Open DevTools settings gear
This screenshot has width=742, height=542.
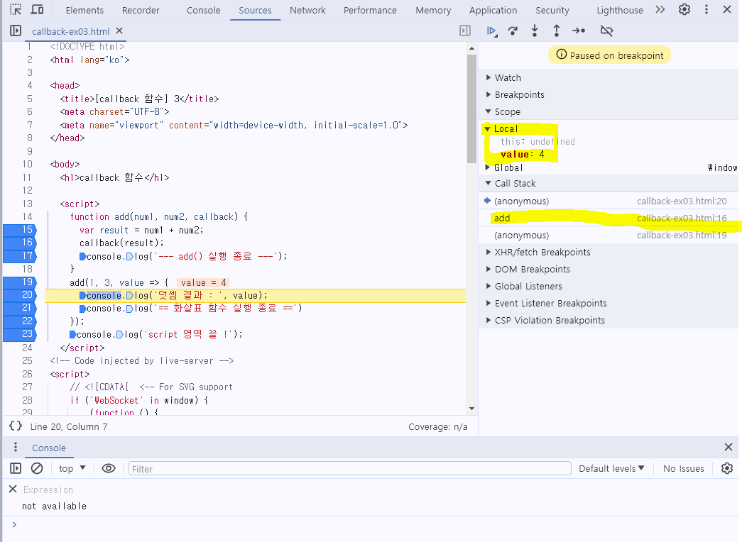[684, 9]
